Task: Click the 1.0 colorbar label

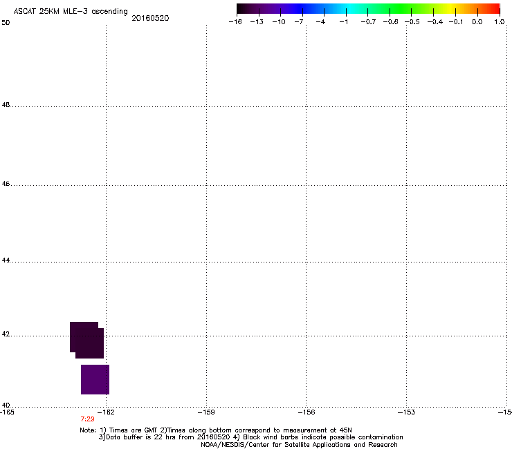Action: click(500, 22)
